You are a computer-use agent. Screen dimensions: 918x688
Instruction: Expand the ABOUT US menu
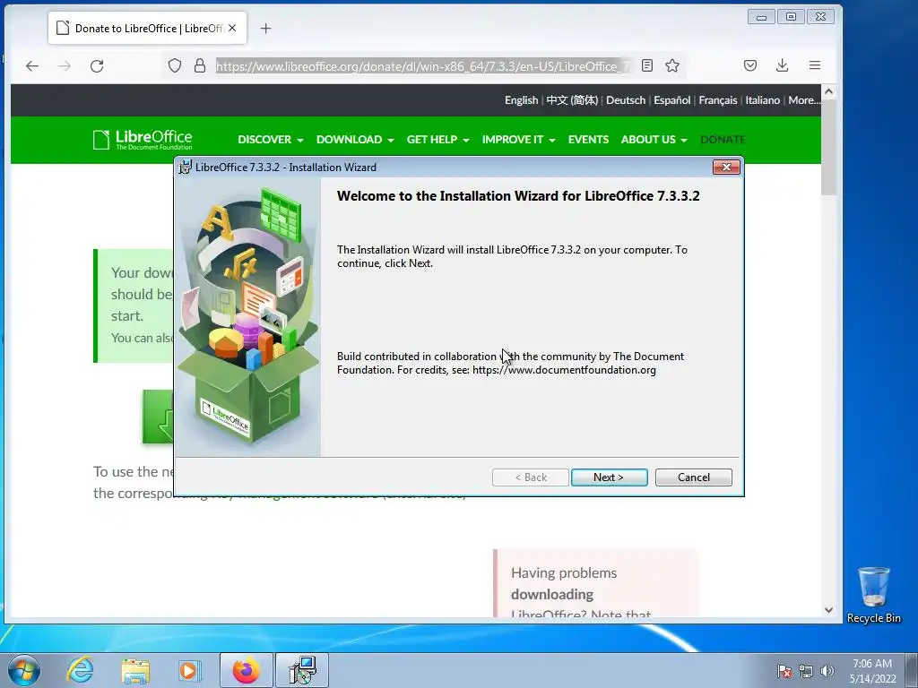pyautogui.click(x=654, y=139)
